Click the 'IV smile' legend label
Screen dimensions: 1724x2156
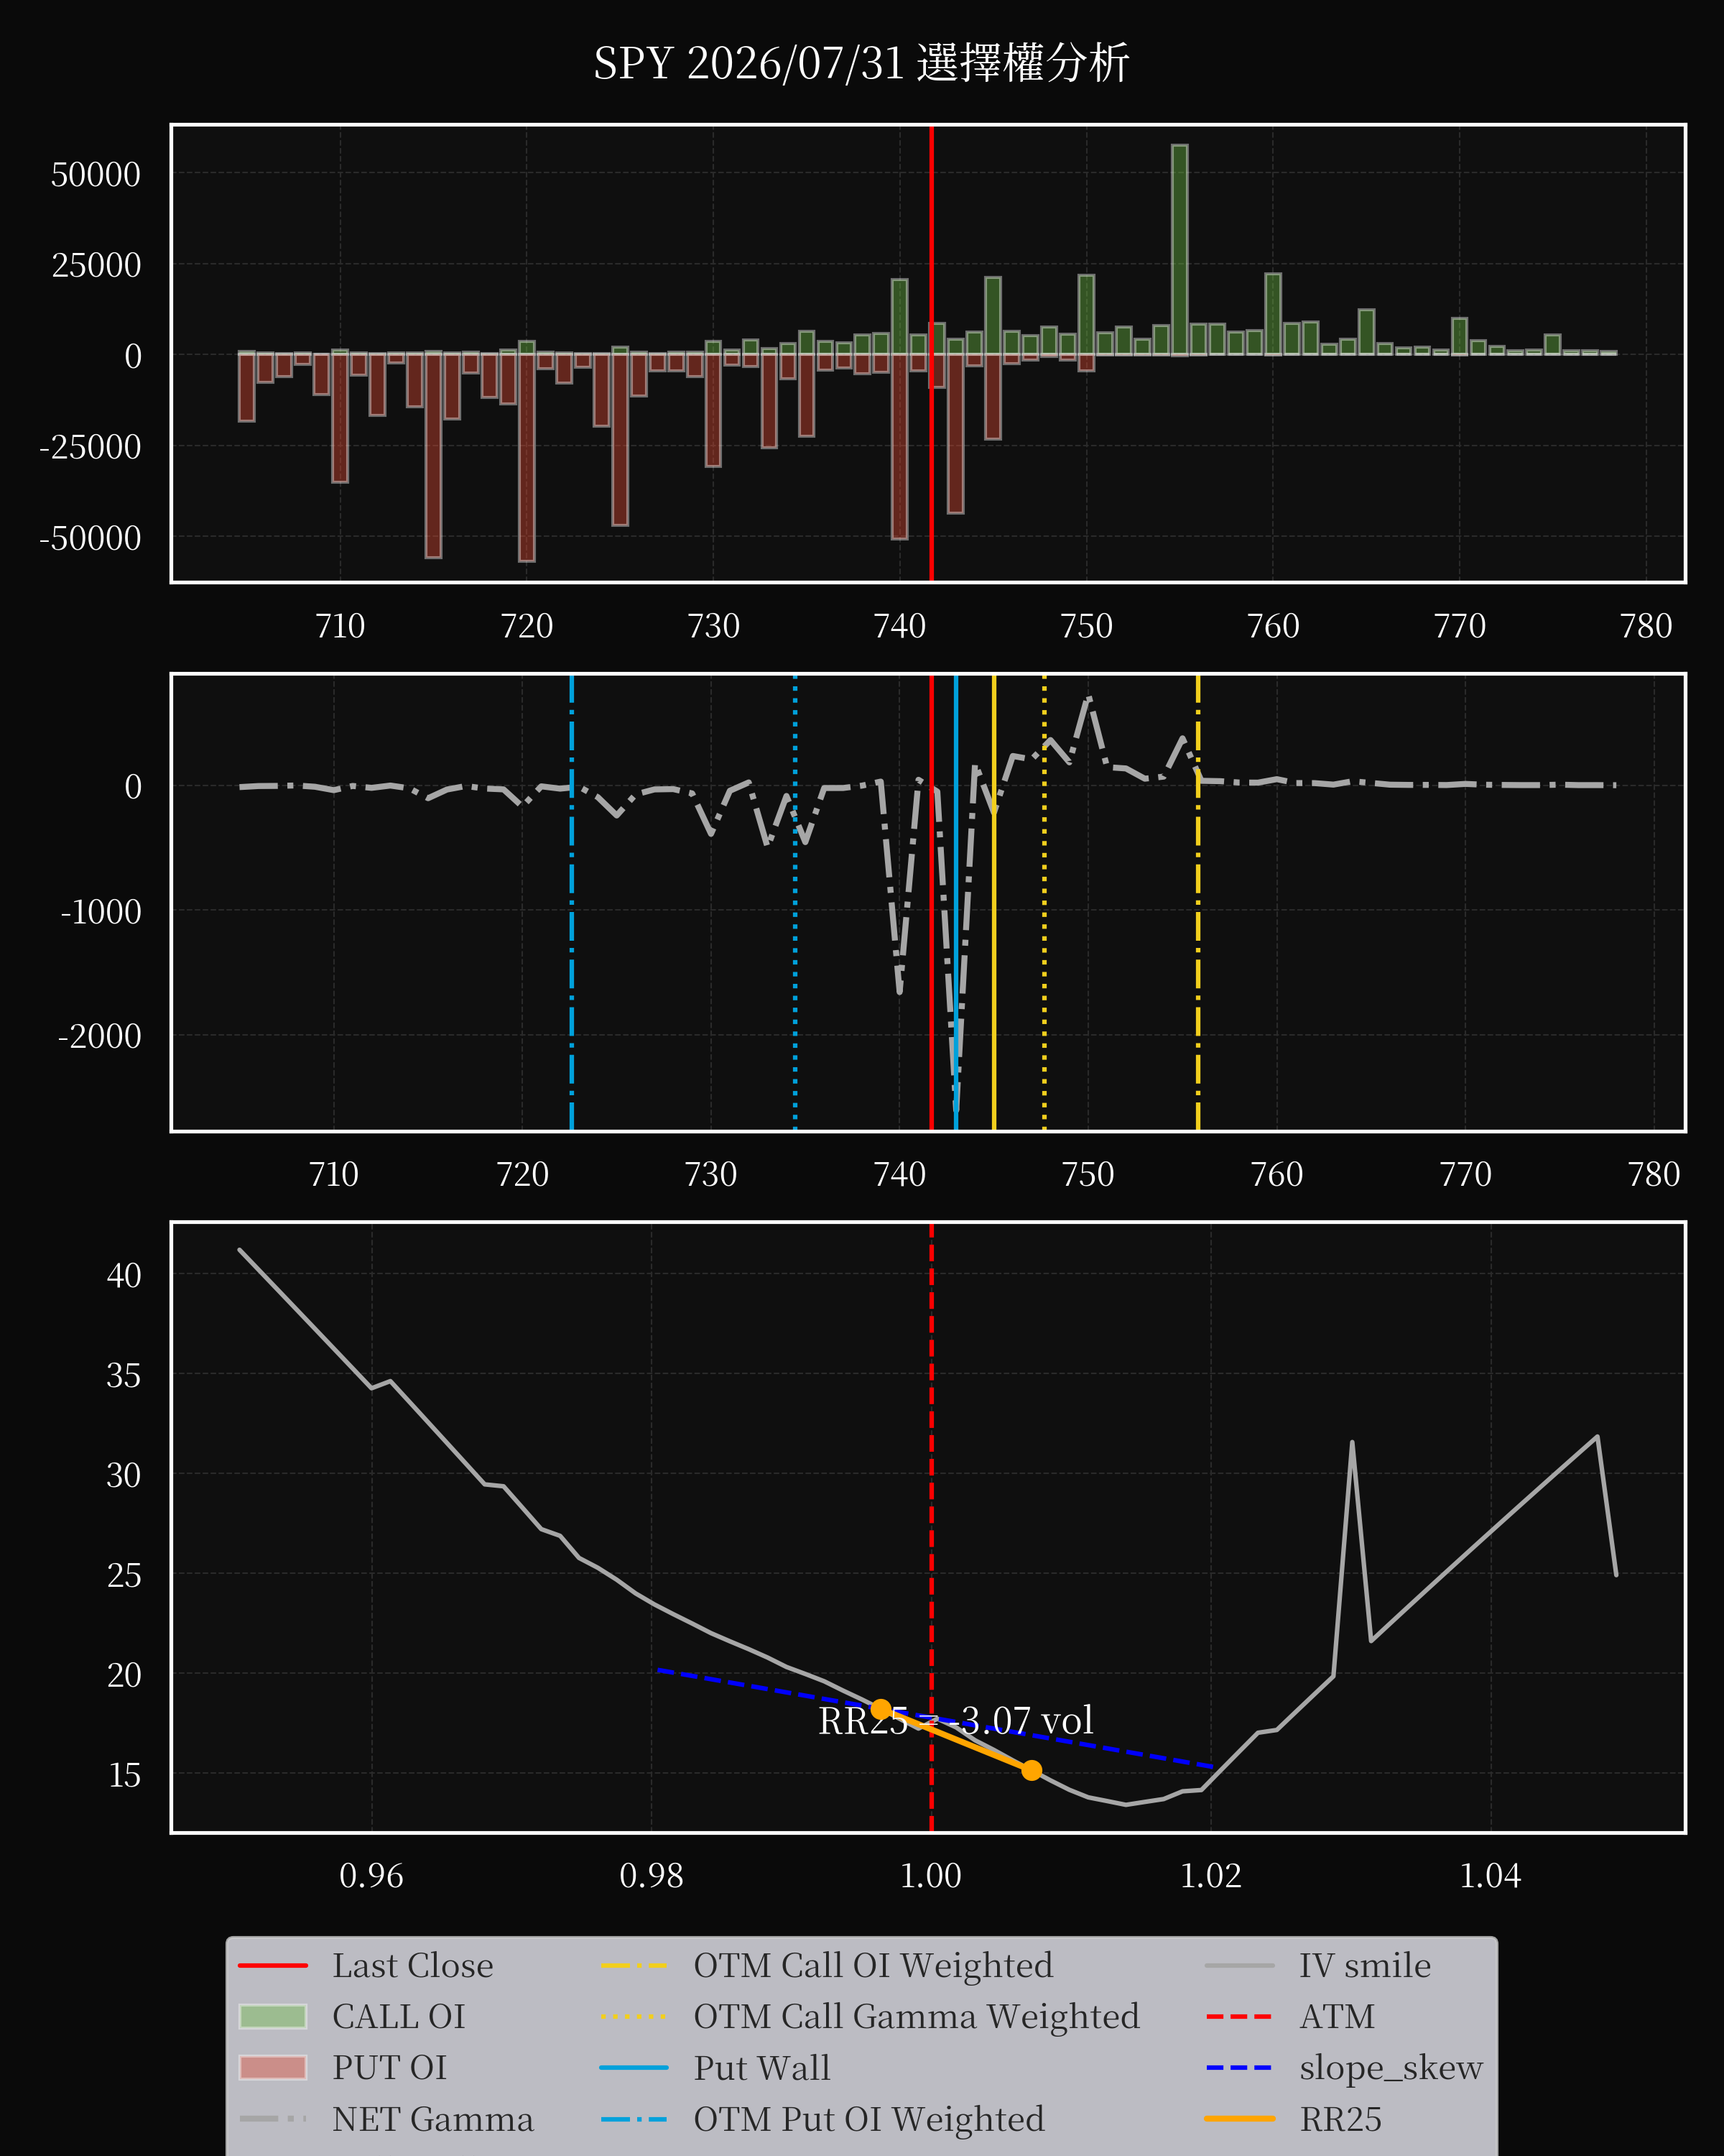[1364, 1965]
